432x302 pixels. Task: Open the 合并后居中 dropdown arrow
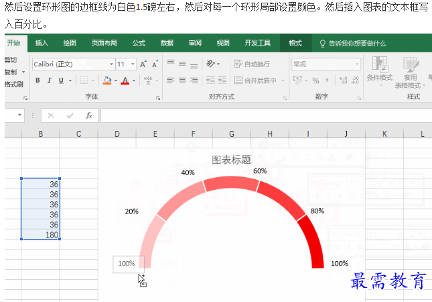[283, 81]
